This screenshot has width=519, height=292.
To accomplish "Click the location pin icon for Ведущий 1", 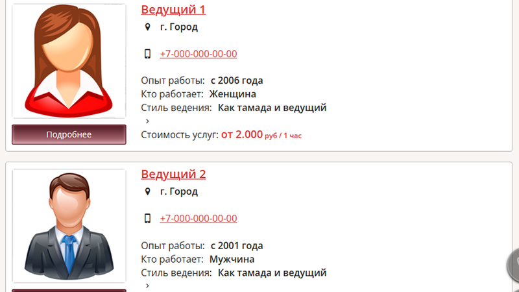I will [x=148, y=27].
